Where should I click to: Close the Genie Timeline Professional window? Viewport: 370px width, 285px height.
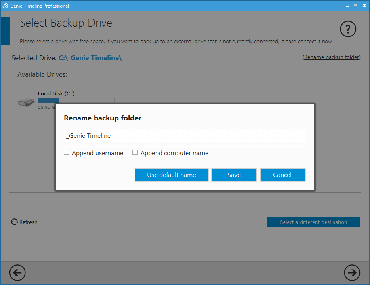point(364,6)
